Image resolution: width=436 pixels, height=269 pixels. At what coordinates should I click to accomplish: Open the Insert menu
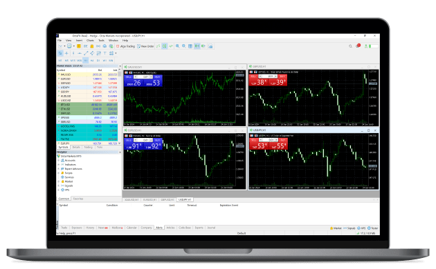[x=80, y=41]
